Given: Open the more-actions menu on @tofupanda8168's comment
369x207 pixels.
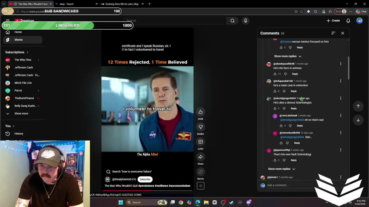Looking at the screenshot, I should pos(340,81).
